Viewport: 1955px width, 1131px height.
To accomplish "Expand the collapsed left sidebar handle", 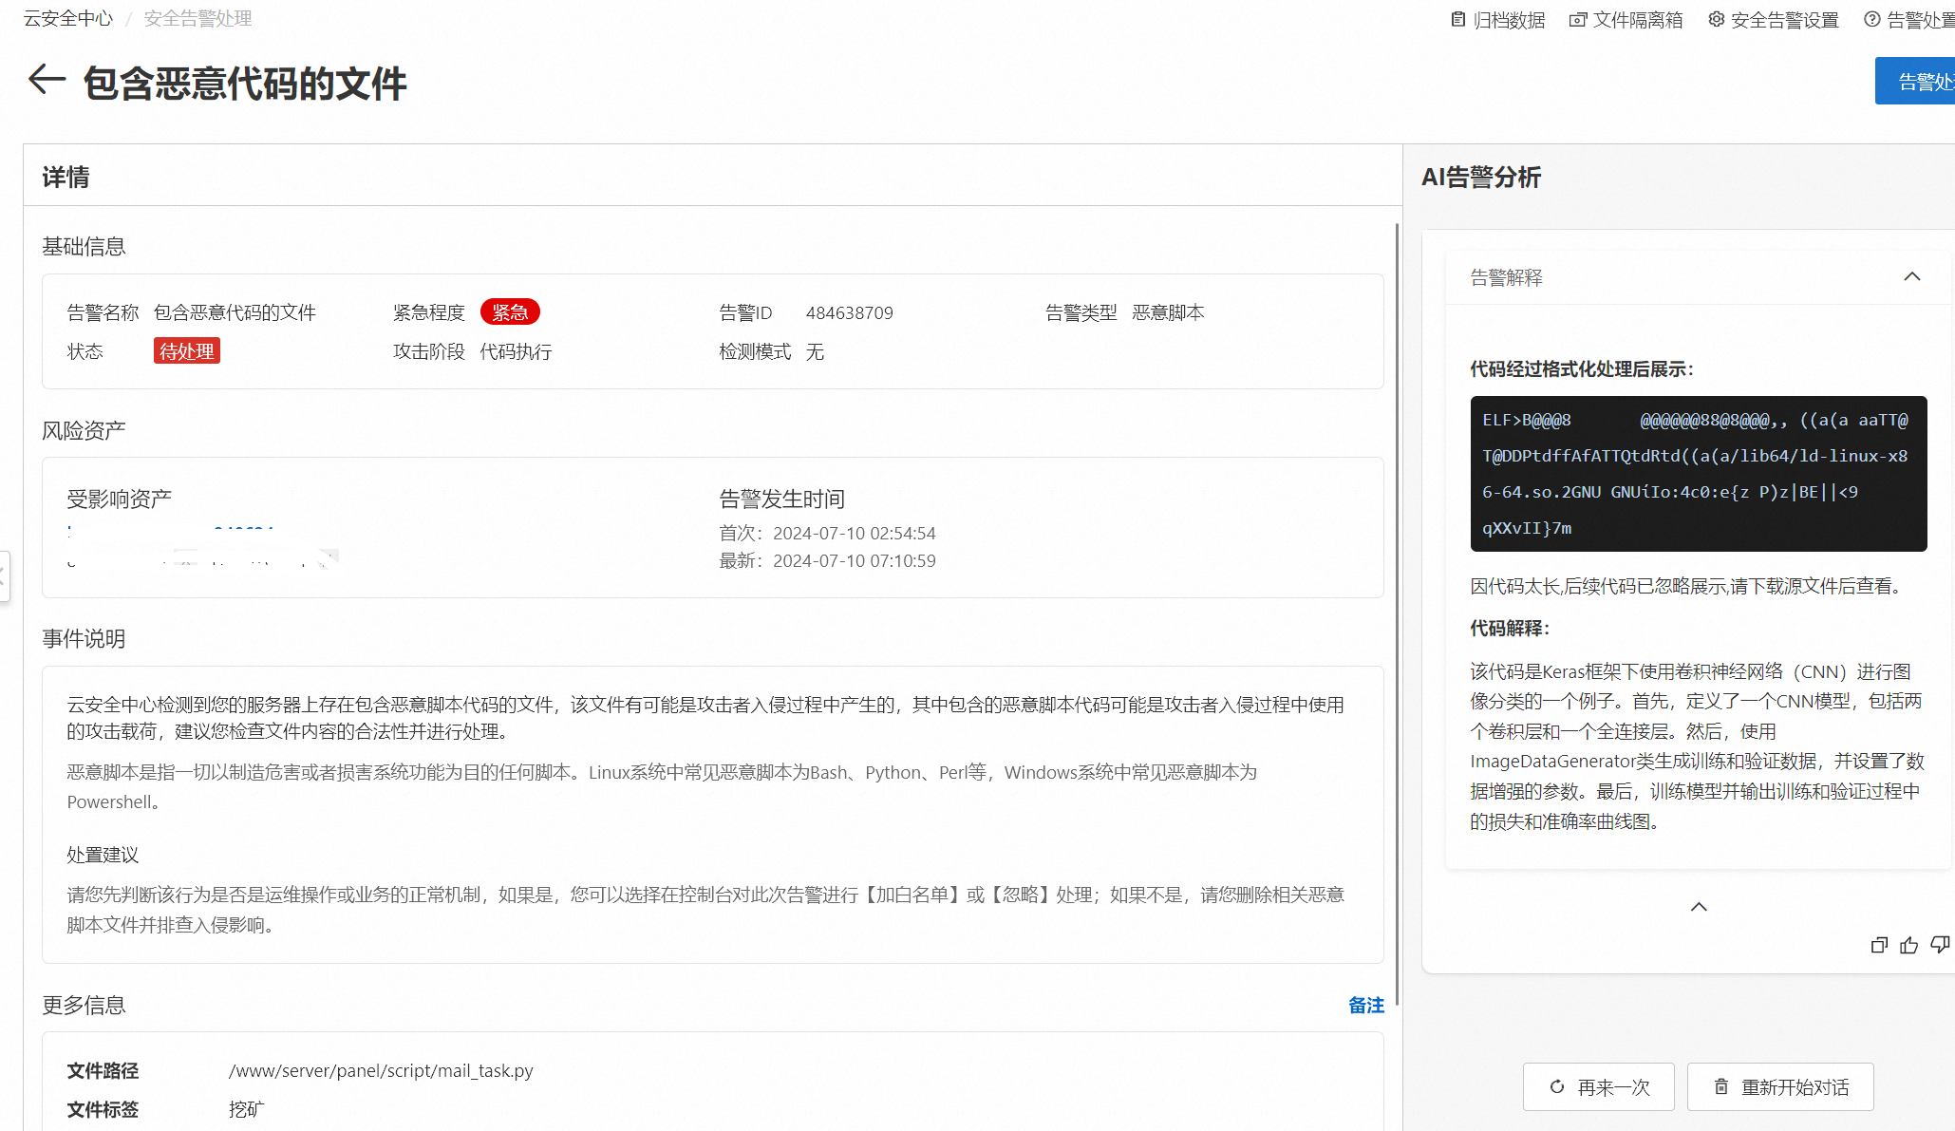I will pos(4,575).
